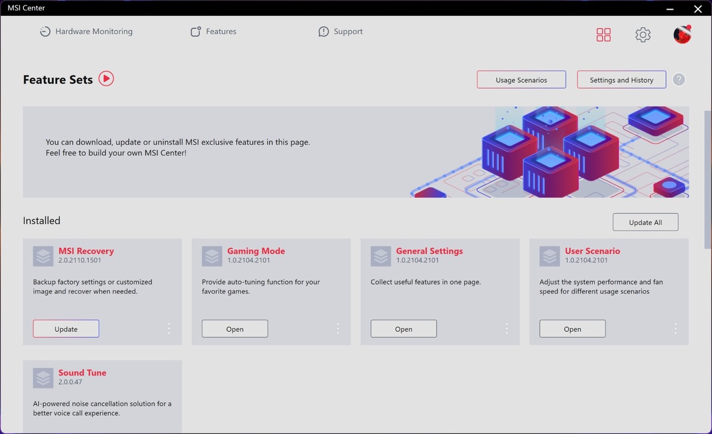Open Gaming Mode feature
Viewport: 712px width, 434px height.
click(x=235, y=329)
